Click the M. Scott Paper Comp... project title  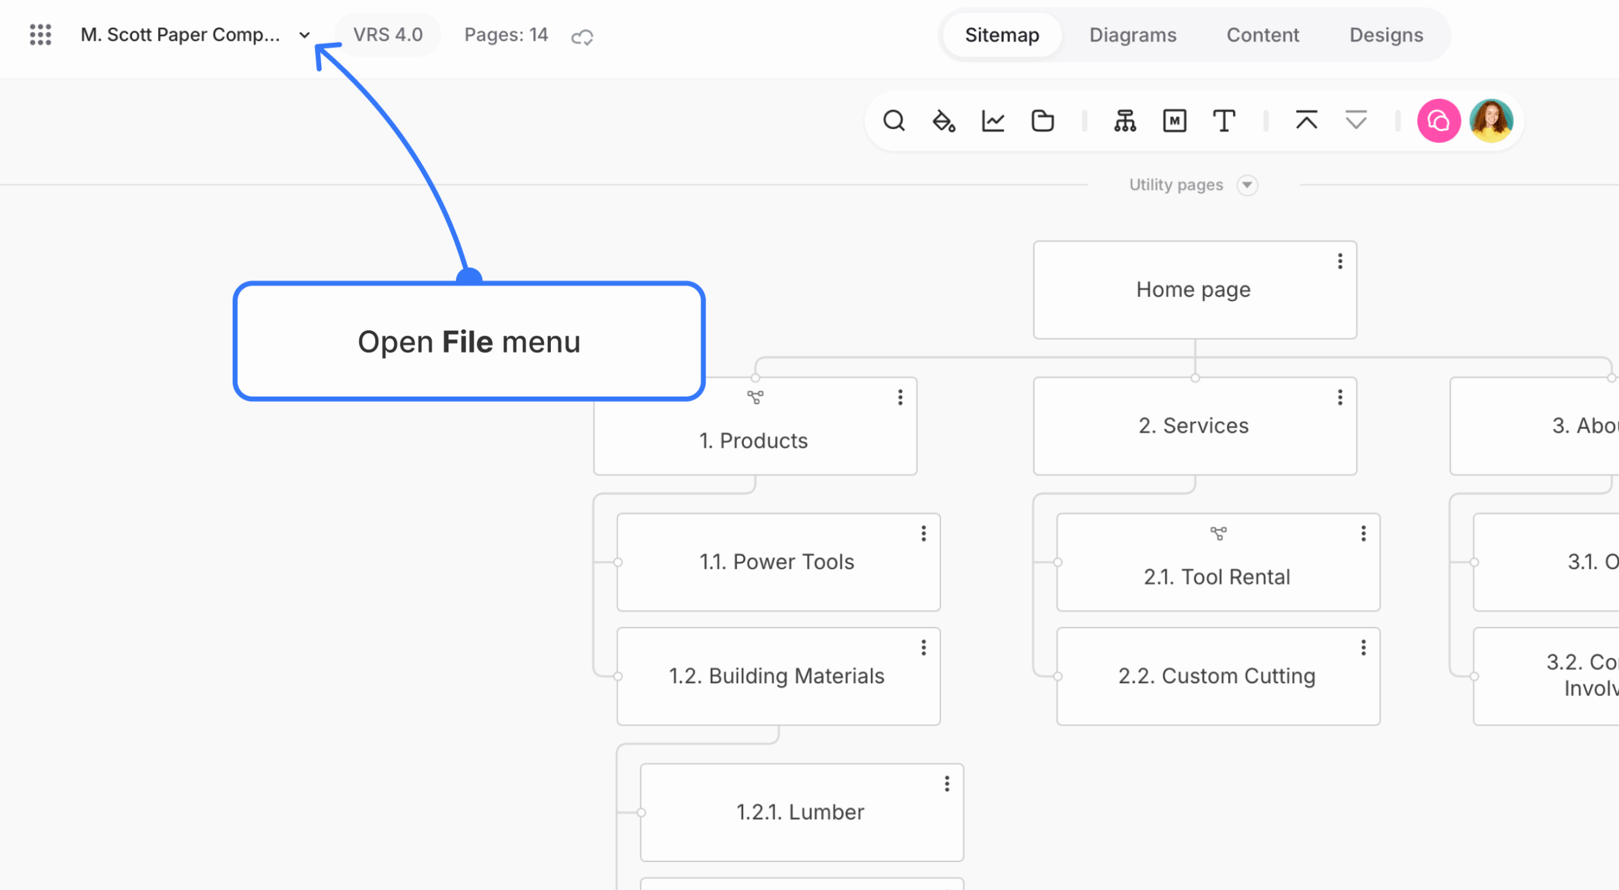click(x=180, y=35)
